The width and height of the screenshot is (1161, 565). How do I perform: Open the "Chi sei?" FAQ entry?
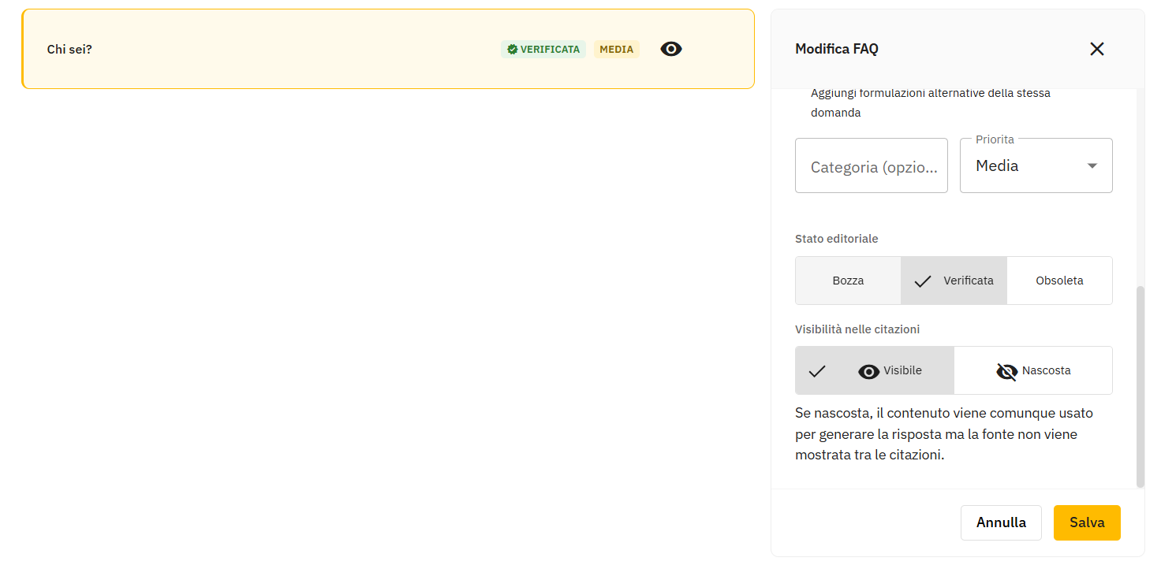[x=388, y=49]
